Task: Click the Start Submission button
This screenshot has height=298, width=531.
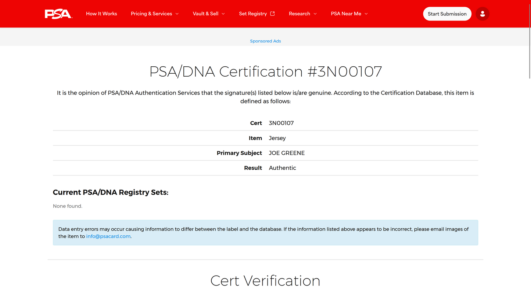Action: 447,14
